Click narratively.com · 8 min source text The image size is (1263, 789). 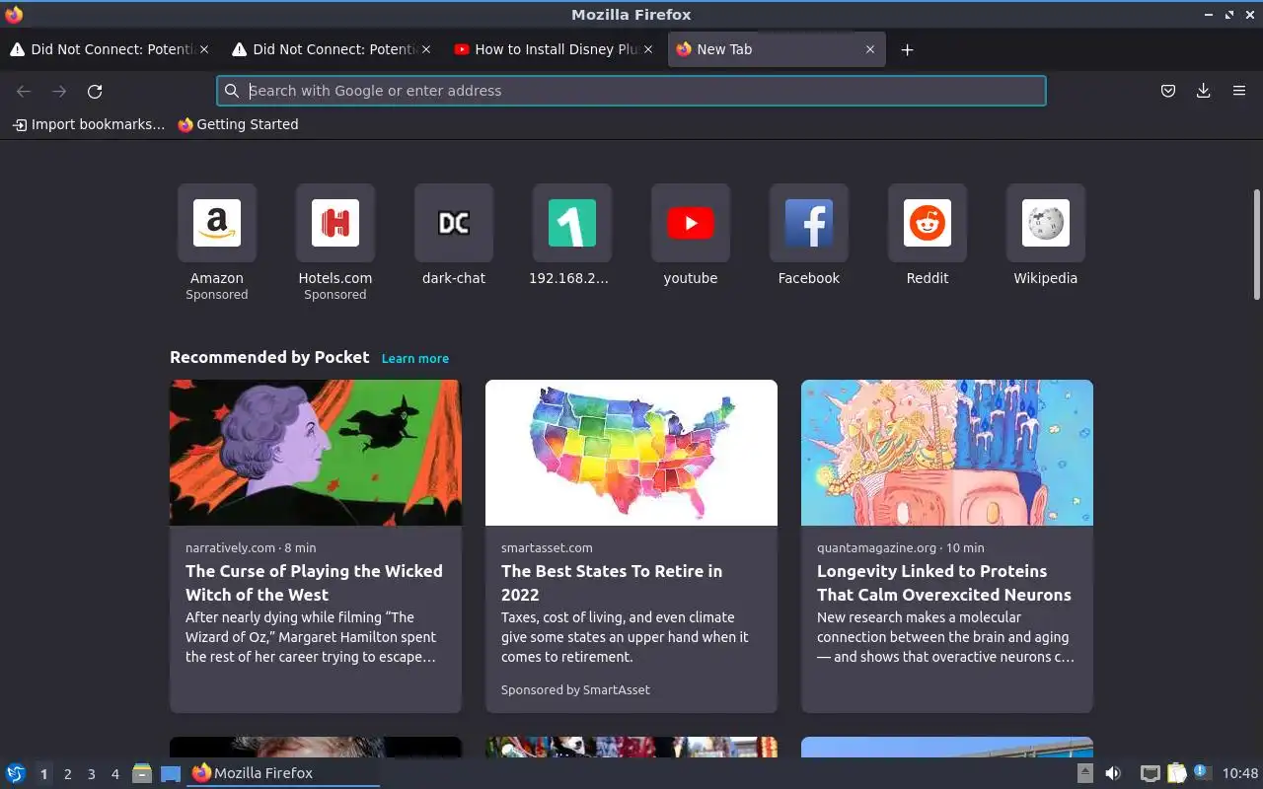pyautogui.click(x=251, y=547)
